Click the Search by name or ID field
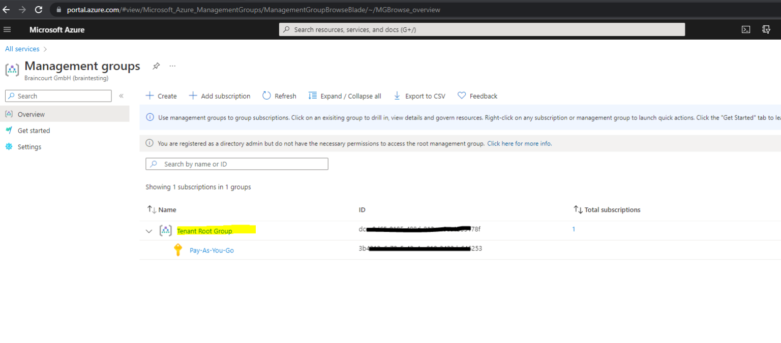The height and width of the screenshot is (343, 781). [236, 164]
